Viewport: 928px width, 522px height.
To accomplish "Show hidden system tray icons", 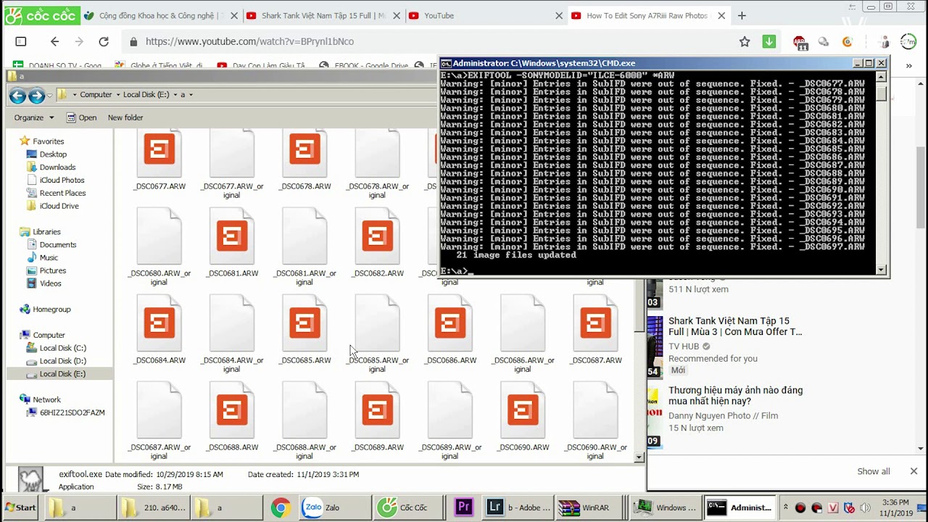I will point(785,507).
